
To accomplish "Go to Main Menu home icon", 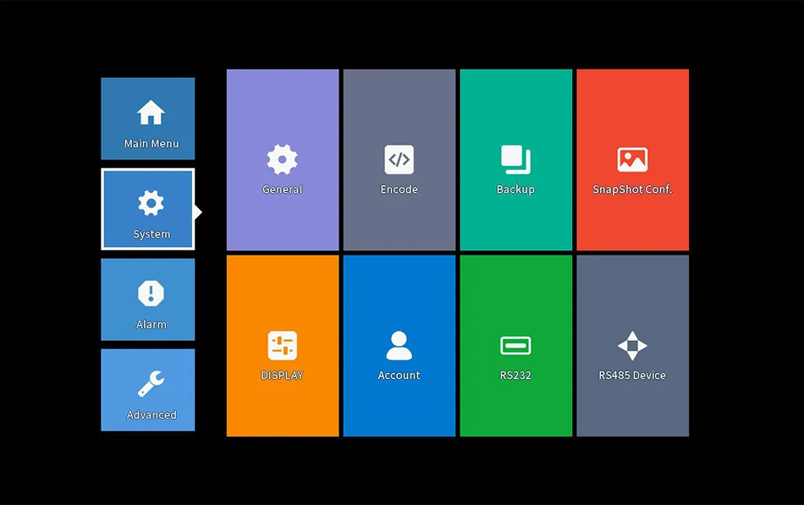I will pyautogui.click(x=151, y=113).
